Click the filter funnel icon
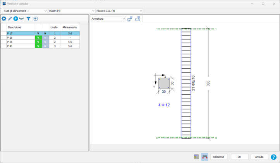Image resolution: width=280 pixels, height=163 pixels. [x=28, y=19]
